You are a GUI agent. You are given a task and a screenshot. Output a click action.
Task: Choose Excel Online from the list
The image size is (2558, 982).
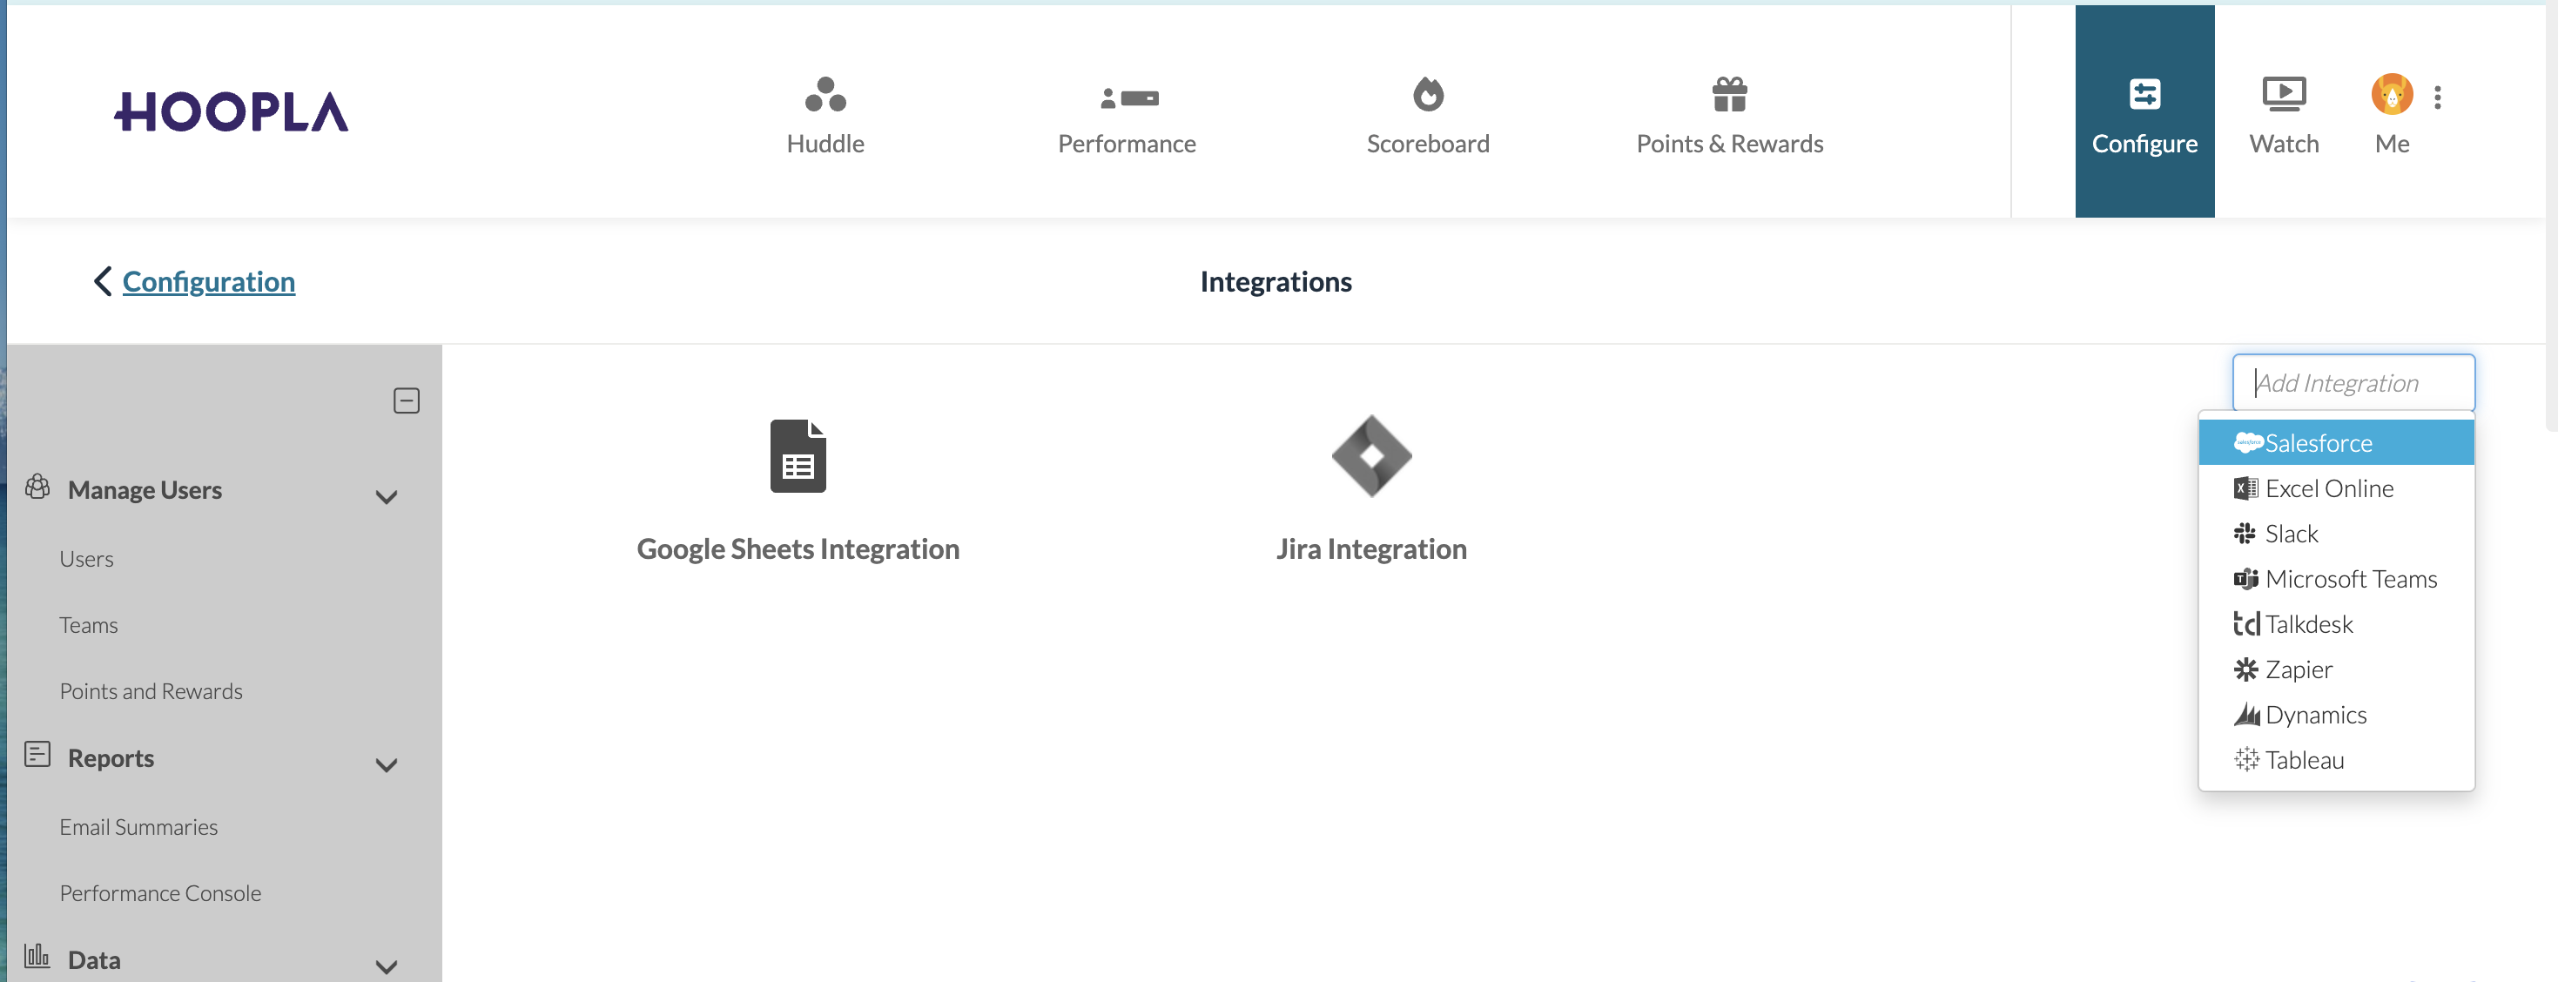click(2336, 488)
